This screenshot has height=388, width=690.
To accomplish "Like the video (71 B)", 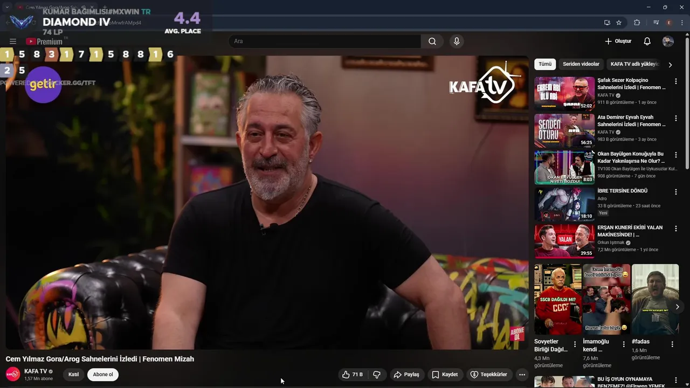I will (352, 375).
